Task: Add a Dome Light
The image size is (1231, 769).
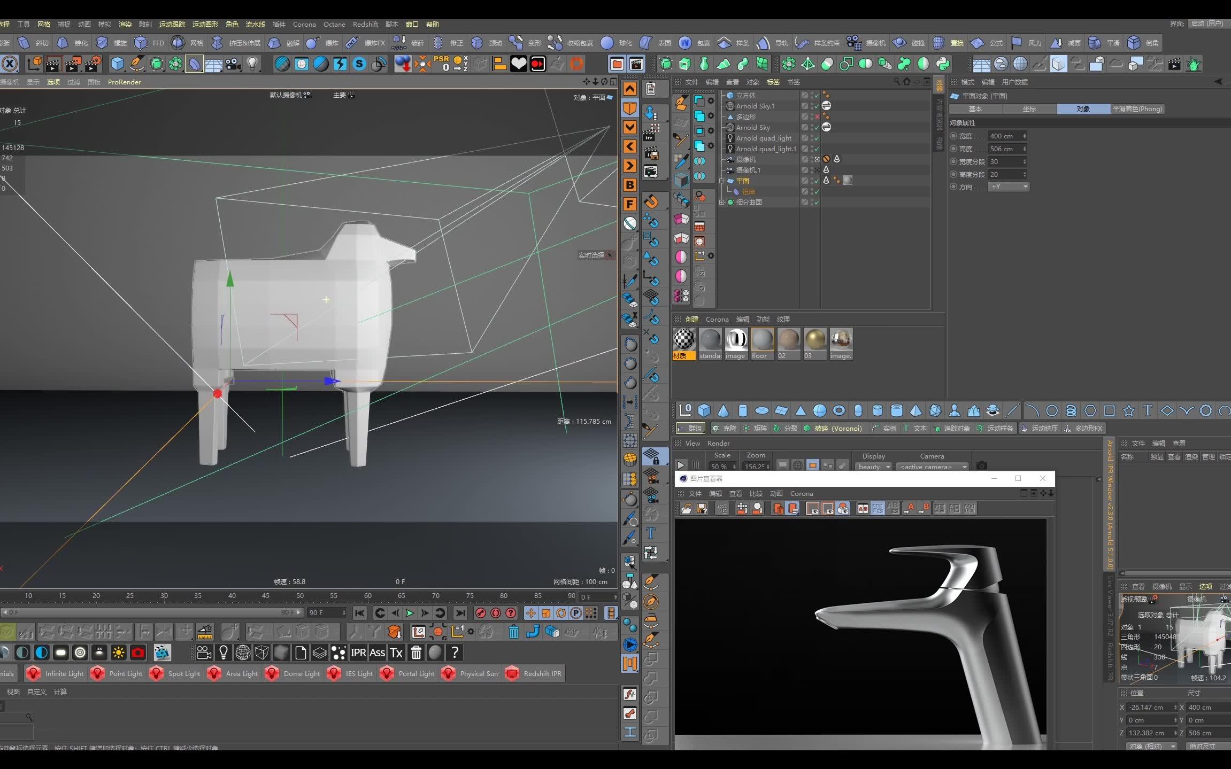Action: (293, 673)
